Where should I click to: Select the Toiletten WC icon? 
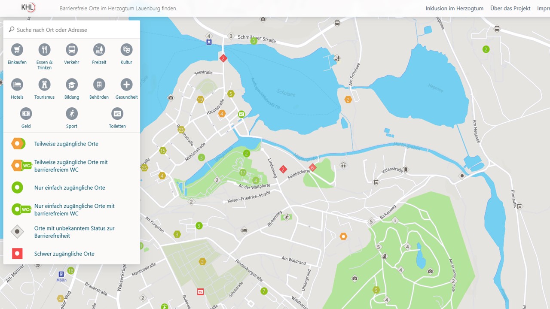[x=117, y=114]
